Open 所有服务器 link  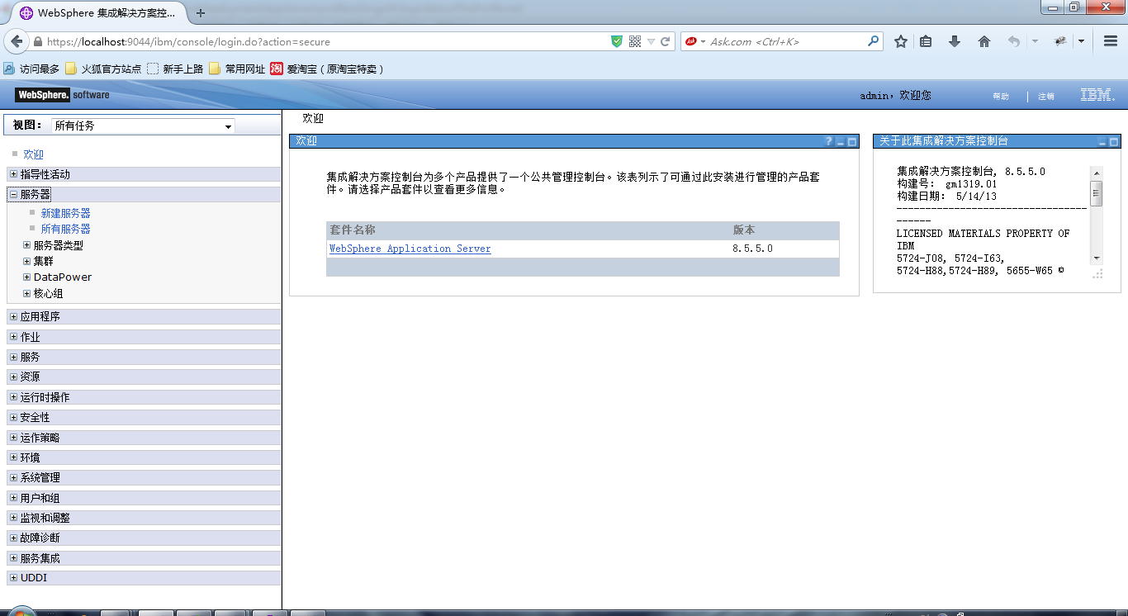[66, 229]
